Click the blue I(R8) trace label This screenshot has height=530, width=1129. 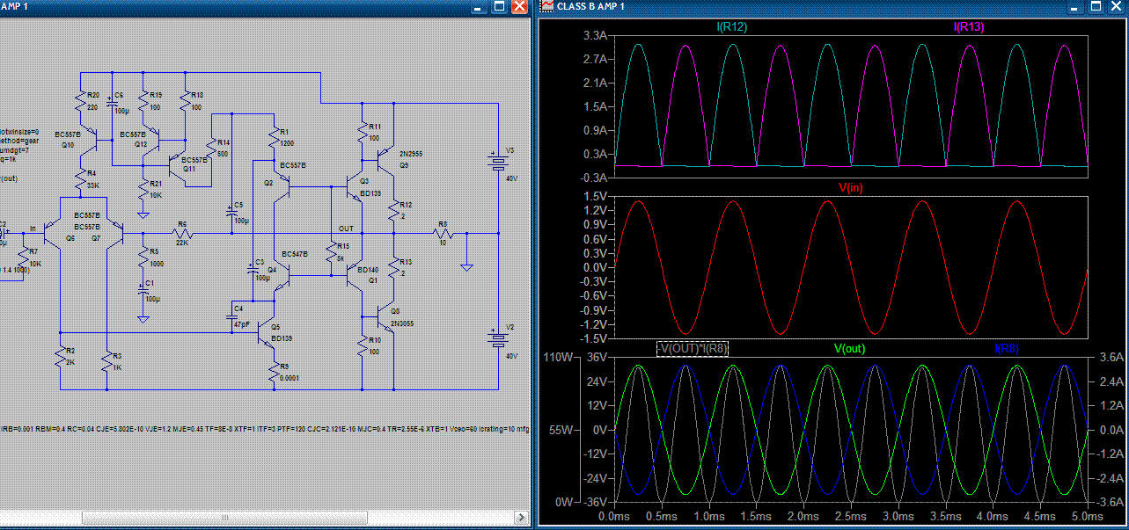point(1007,349)
